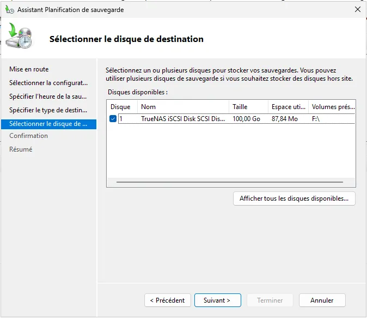The image size is (367, 319).
Task: Click the horizontal scrollbar in disk list
Action: 230,182
